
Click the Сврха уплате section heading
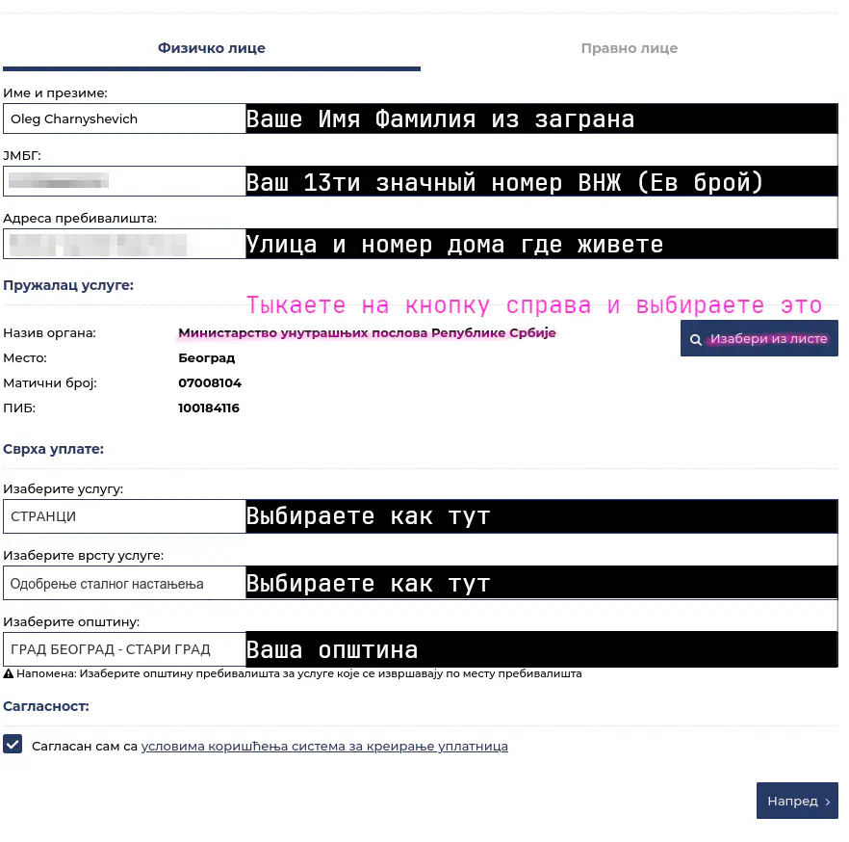(53, 449)
